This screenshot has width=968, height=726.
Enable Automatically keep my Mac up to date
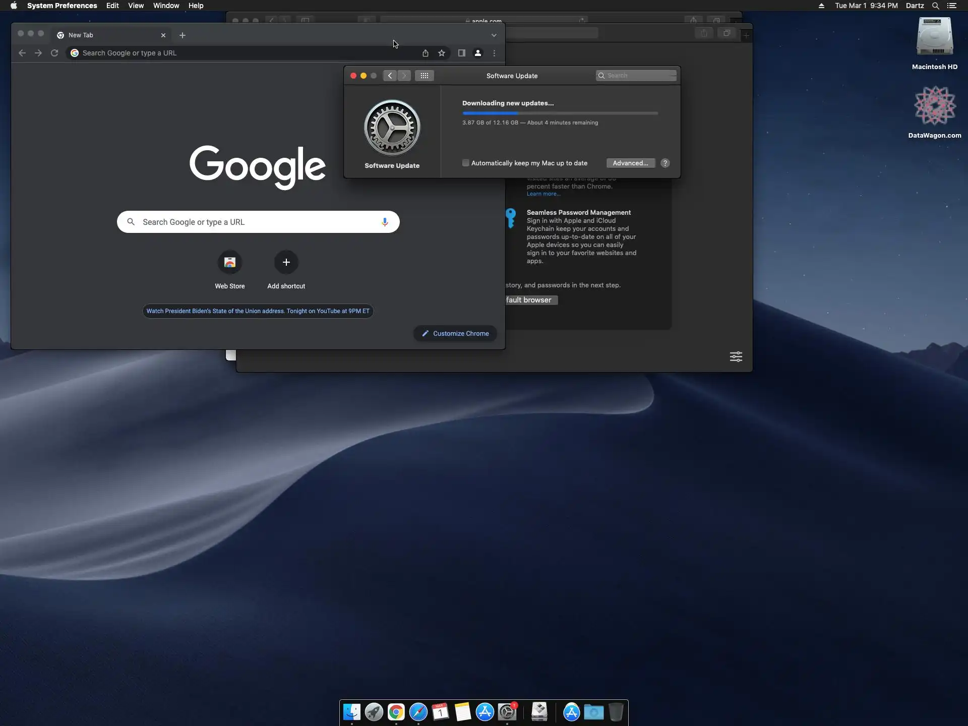tap(466, 163)
